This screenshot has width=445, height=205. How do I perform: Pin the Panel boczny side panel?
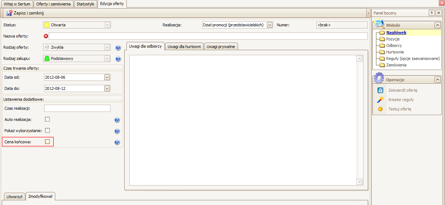pyautogui.click(x=432, y=13)
